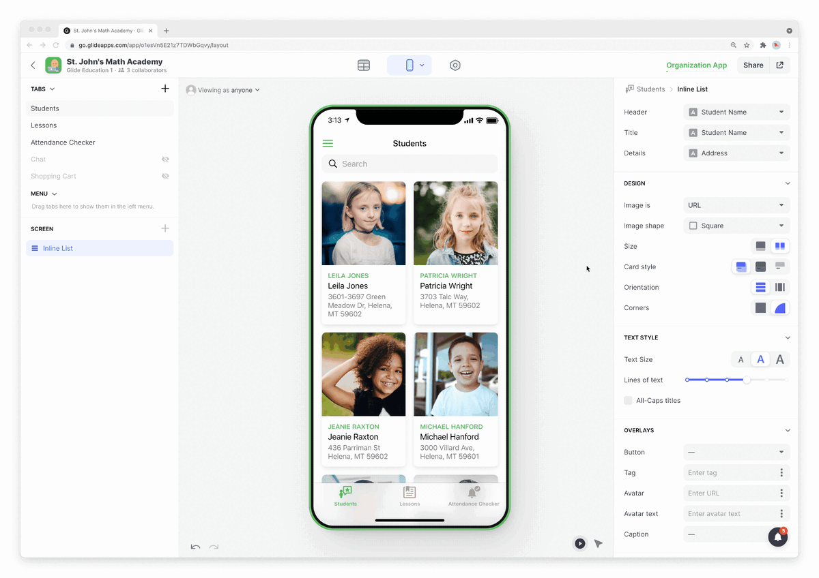
Task: Undo the last change
Action: pyautogui.click(x=196, y=547)
